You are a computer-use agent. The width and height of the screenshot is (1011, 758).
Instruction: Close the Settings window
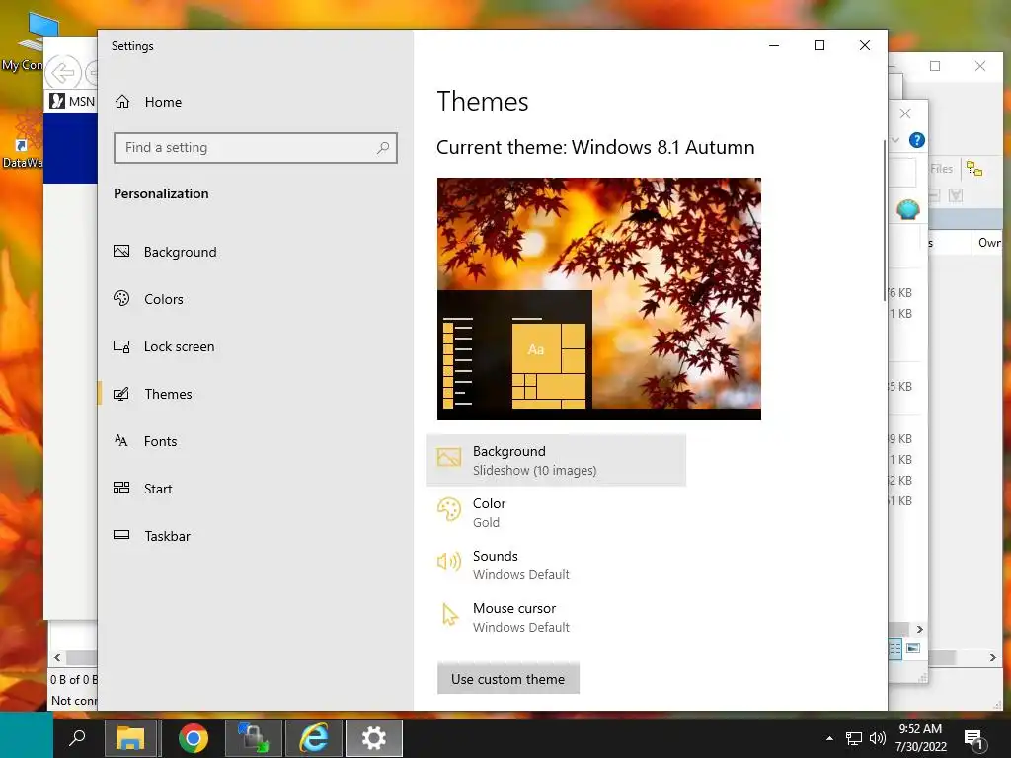pos(865,45)
